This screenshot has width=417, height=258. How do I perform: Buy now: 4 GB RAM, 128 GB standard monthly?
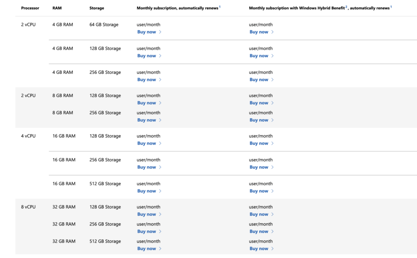147,56
